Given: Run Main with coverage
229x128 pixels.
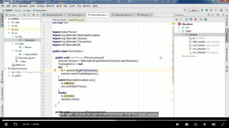Looking at the screenshot, I should [211, 10].
